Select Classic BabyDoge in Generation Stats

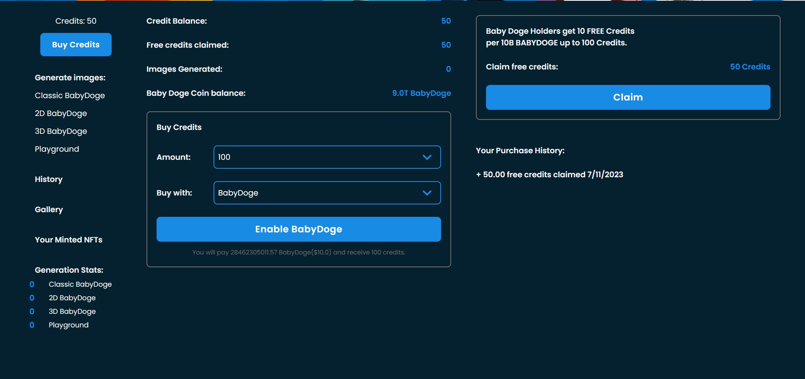(x=80, y=284)
